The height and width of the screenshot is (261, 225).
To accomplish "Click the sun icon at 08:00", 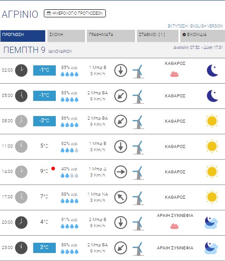I will tap(212, 121).
